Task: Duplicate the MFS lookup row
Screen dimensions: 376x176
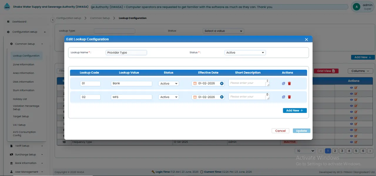Action: [x=283, y=97]
